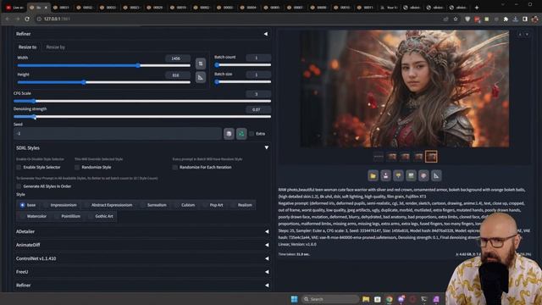This screenshot has width=542, height=305.
Task: Select the highlighted last gallery thumbnail
Action: click(x=431, y=157)
